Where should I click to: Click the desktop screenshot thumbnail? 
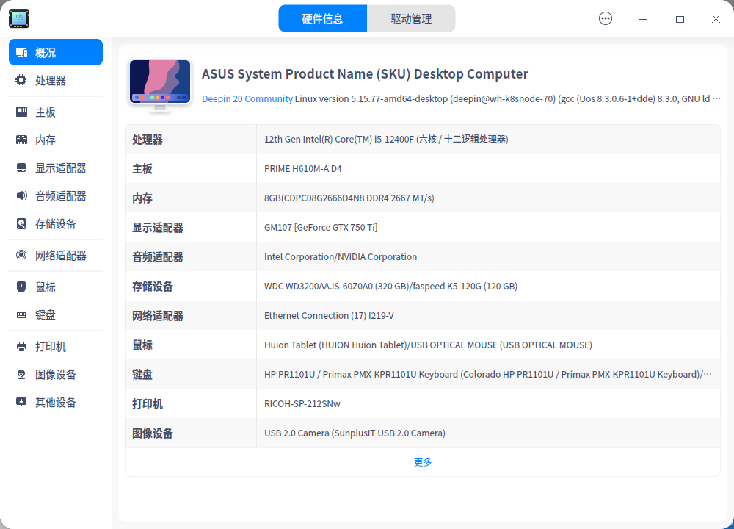click(159, 83)
